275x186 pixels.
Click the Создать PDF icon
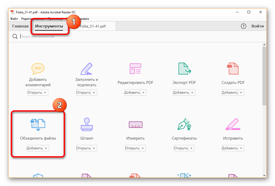(x=233, y=69)
